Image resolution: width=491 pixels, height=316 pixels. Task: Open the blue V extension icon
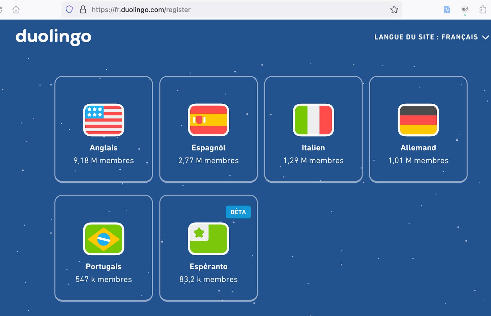pyautogui.click(x=447, y=9)
